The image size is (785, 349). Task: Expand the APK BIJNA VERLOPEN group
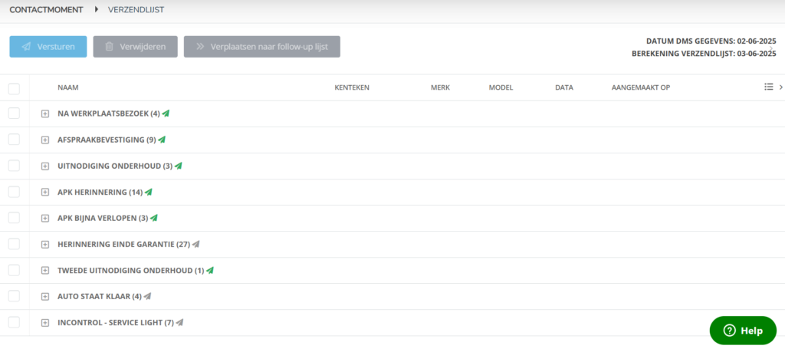pos(45,219)
